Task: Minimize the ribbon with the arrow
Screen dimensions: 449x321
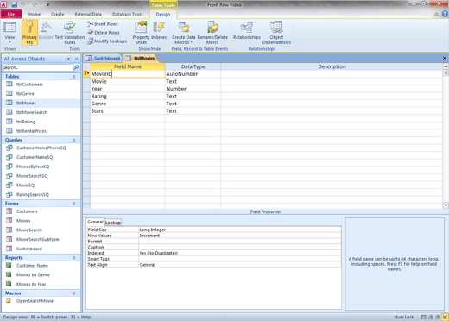Action: 436,14
